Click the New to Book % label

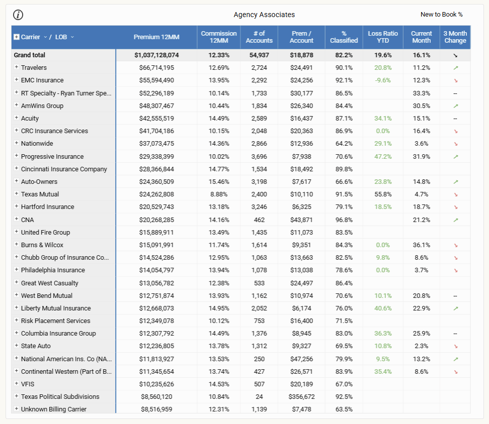click(x=441, y=15)
